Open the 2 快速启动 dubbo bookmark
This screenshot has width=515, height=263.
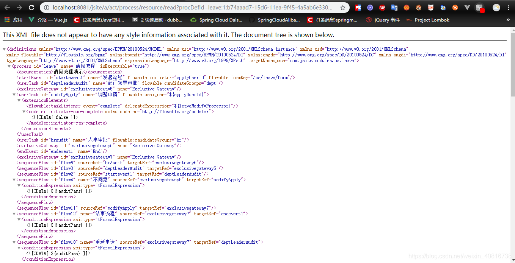pyautogui.click(x=157, y=20)
